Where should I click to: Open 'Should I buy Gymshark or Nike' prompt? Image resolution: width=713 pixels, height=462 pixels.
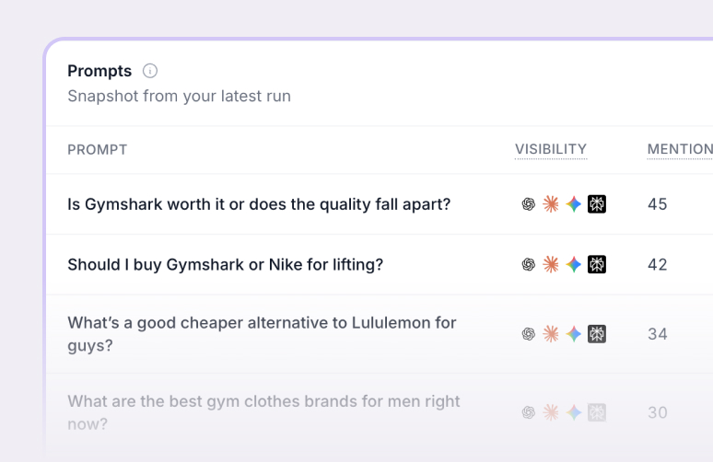coord(225,264)
